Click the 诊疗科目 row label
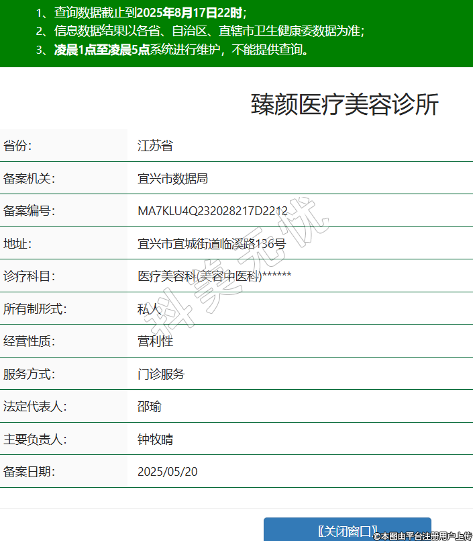Screen dimensions: 473x541 [29, 276]
